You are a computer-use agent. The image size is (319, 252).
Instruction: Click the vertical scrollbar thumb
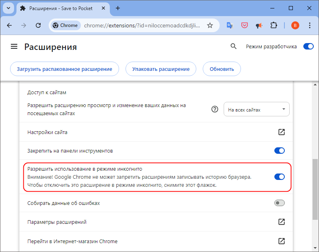(315, 189)
